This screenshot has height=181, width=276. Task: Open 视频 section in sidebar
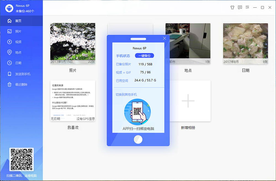[x=18, y=42]
